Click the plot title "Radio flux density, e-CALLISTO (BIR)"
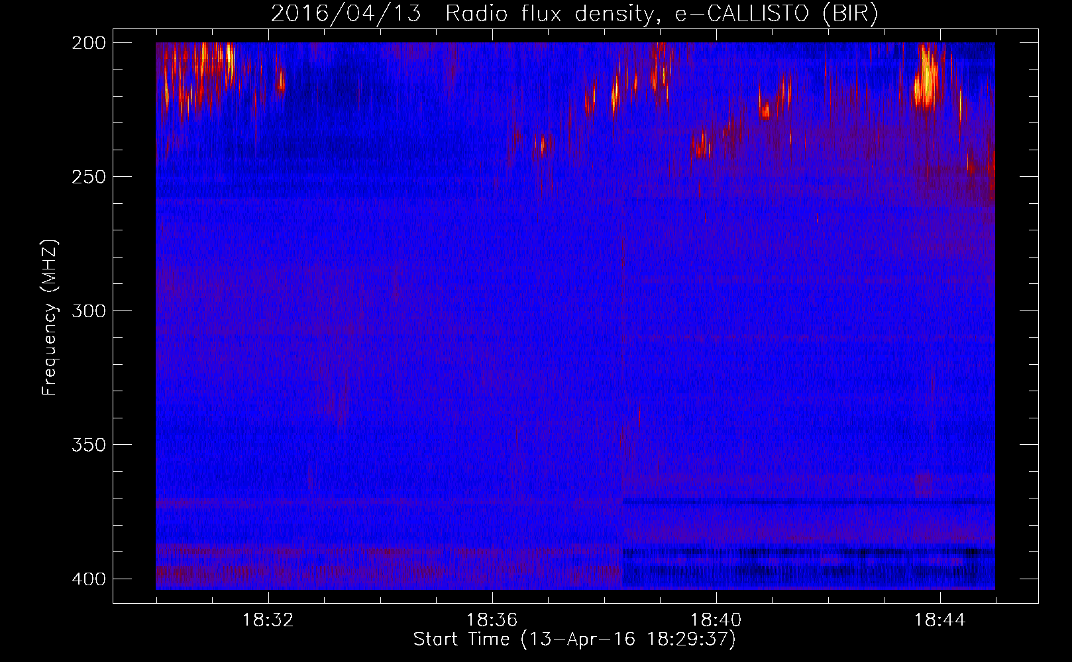 662,14
